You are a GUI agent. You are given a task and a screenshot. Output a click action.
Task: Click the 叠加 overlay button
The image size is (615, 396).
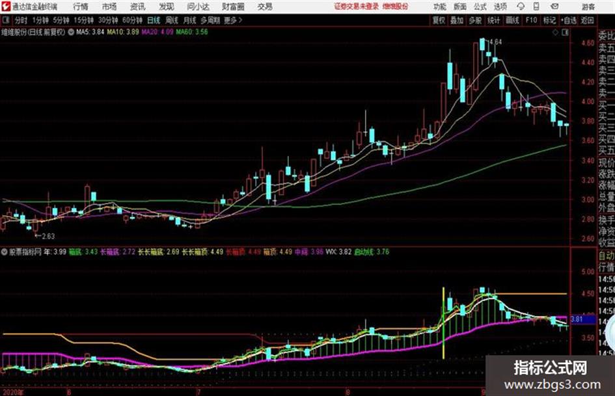click(x=457, y=20)
